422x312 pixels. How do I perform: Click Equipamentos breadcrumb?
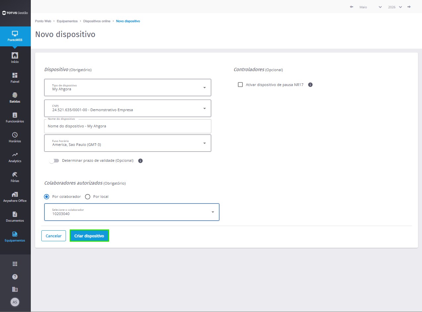pyautogui.click(x=67, y=21)
